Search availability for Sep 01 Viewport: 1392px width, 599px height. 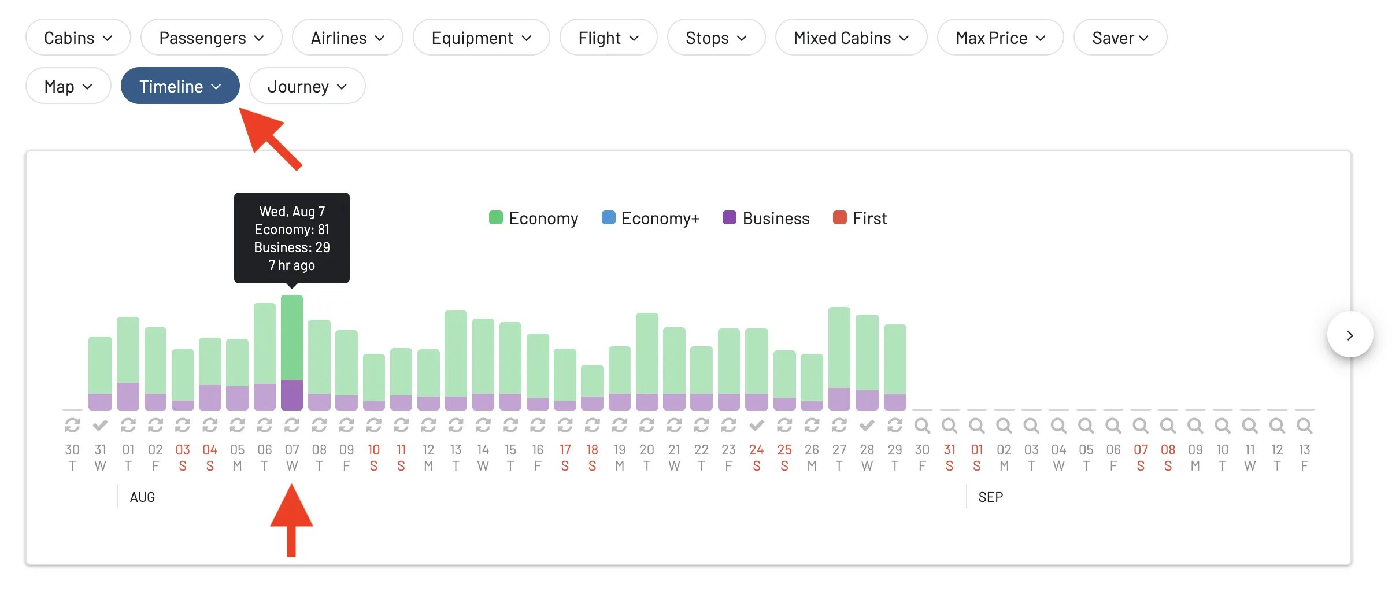pyautogui.click(x=977, y=426)
